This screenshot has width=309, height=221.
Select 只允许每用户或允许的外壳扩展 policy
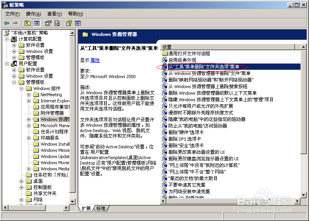coord(201,106)
